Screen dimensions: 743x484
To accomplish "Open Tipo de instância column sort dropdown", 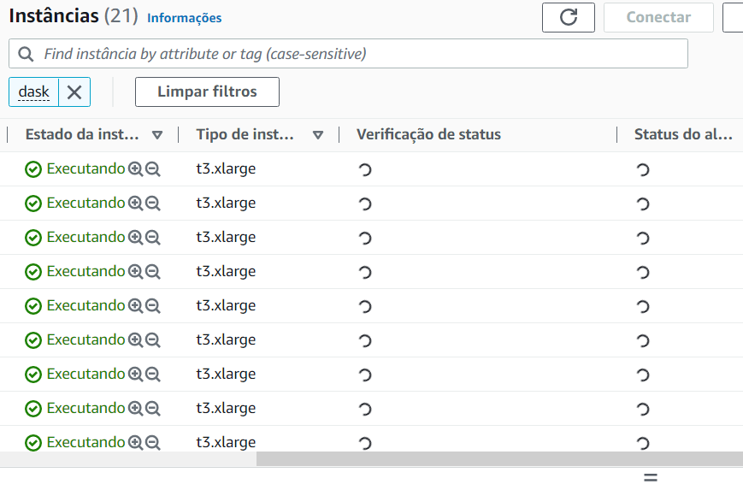I will click(x=318, y=135).
